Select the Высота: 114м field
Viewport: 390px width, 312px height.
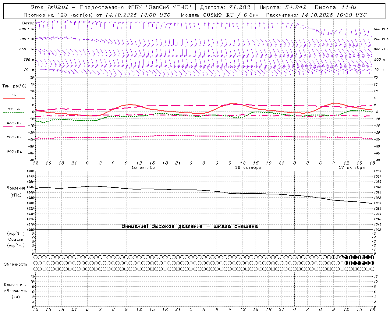click(x=335, y=7)
